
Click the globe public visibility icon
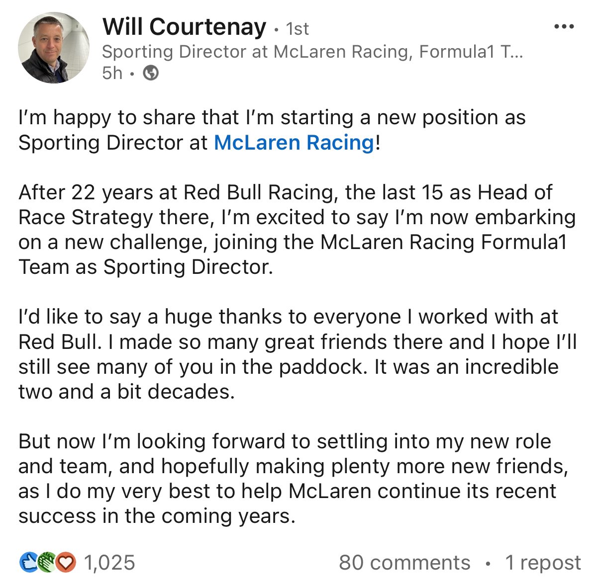pyautogui.click(x=151, y=74)
